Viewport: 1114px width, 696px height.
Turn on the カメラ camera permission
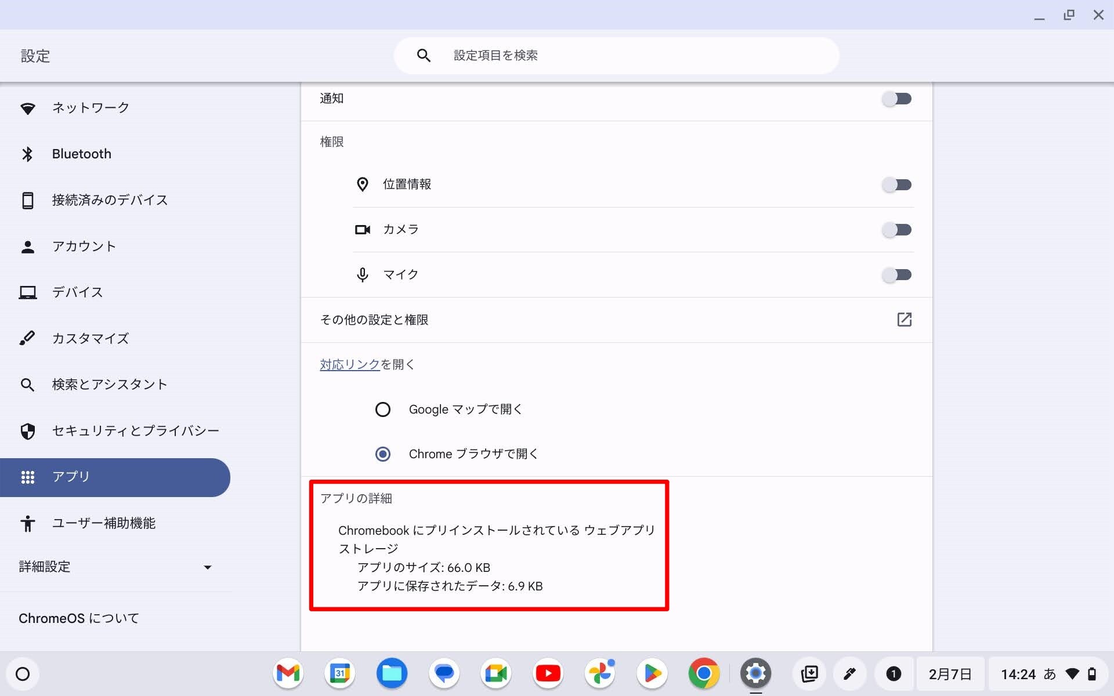click(x=896, y=230)
